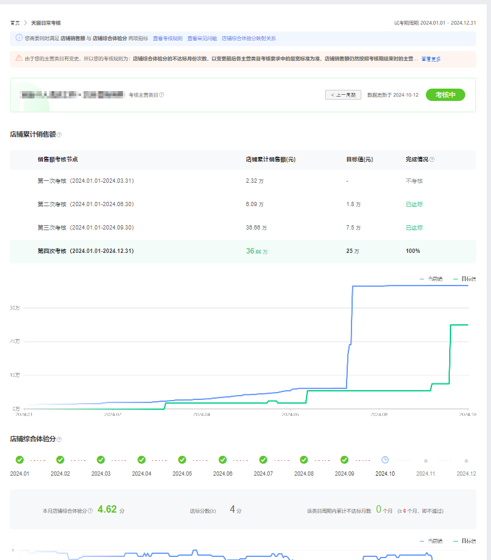Click the green check icon for 2024.01
This screenshot has height=560, width=491.
tap(20, 460)
